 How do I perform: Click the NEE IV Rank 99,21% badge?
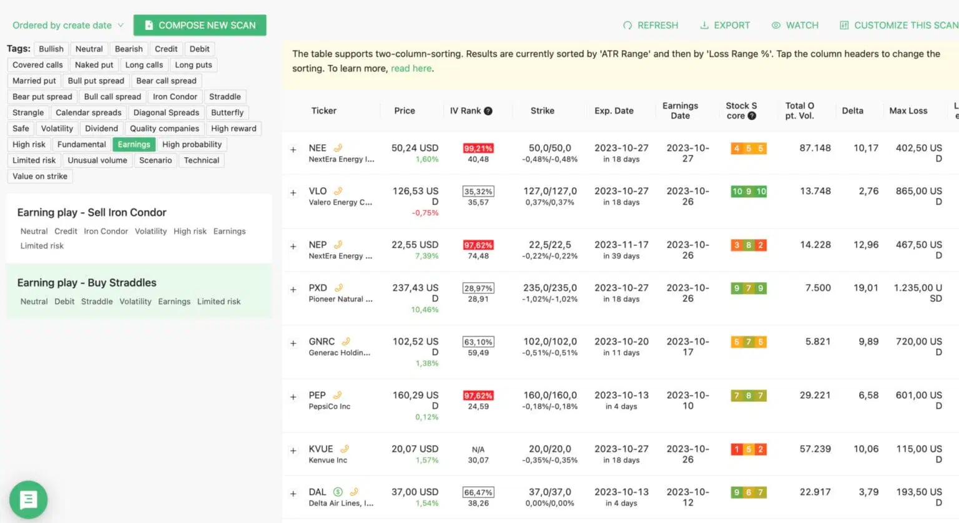478,149
